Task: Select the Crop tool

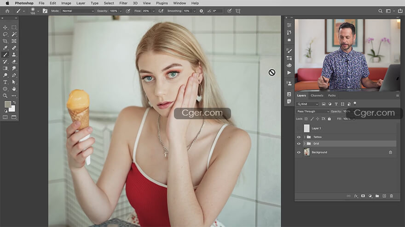Action: coord(5,41)
